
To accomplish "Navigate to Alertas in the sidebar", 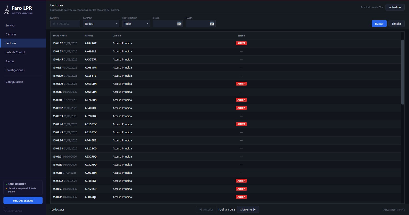I will pyautogui.click(x=23, y=61).
